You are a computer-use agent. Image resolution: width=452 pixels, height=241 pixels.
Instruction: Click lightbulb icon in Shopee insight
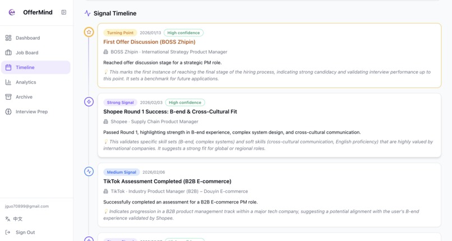pyautogui.click(x=106, y=141)
